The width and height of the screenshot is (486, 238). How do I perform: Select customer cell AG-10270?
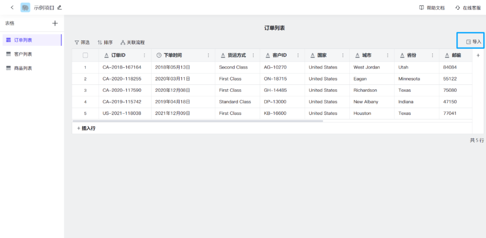click(x=282, y=67)
